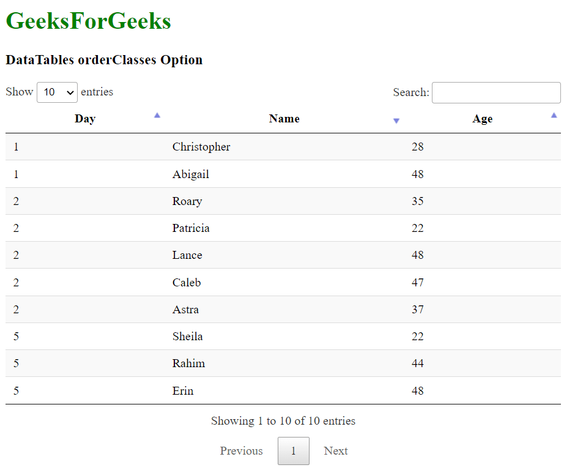Sort table by Day column header

(85, 119)
